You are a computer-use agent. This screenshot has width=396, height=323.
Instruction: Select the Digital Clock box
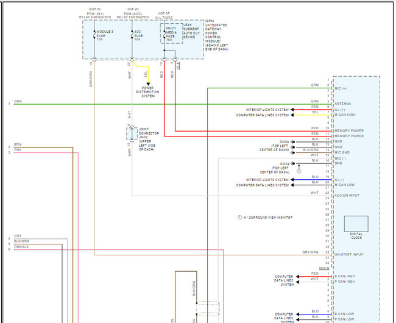coord(356,225)
